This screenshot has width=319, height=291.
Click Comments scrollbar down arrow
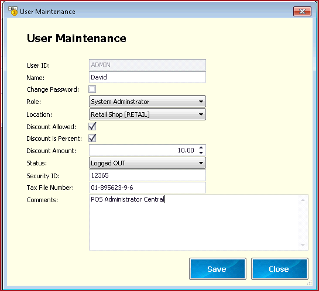pos(303,245)
